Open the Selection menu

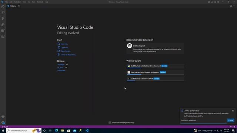click(17, 2)
